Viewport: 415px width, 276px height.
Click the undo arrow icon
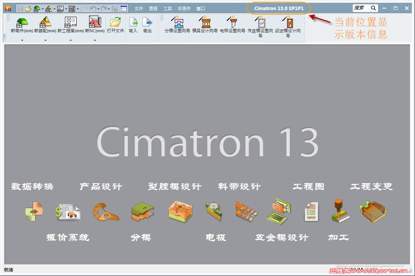click(93, 9)
